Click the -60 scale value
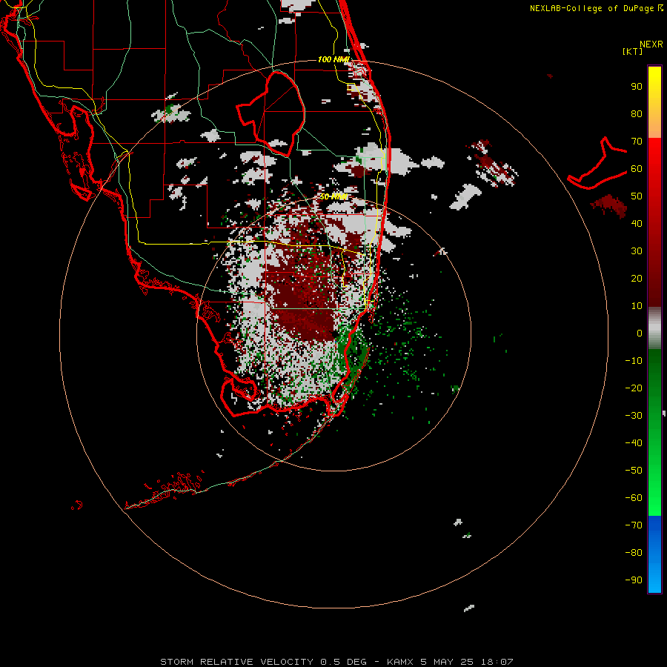The image size is (667, 667). pos(634,498)
